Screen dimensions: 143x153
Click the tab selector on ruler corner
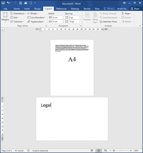point(3,29)
